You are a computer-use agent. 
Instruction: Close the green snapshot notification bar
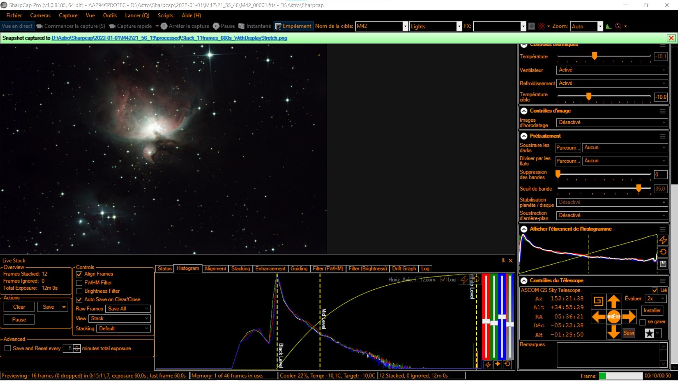pos(671,38)
